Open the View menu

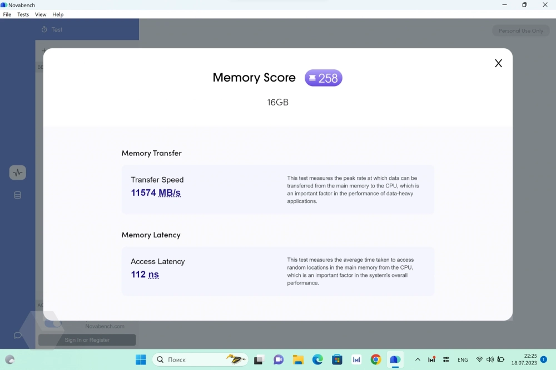point(41,14)
